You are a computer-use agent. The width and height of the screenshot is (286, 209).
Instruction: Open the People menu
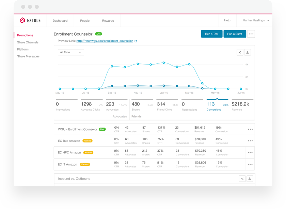pyautogui.click(x=85, y=21)
